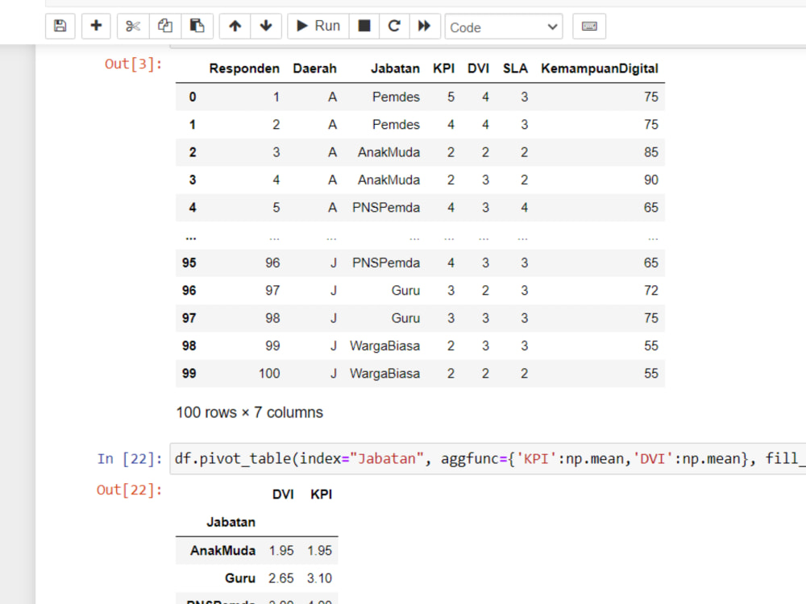Cut the selected cell
This screenshot has width=806, height=604.
click(132, 26)
